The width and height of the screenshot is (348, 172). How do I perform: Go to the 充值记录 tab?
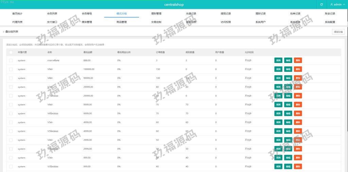(191, 14)
